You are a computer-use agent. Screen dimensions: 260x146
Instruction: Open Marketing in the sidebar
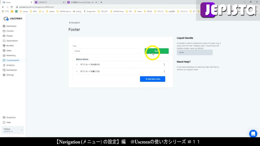coord(11,55)
